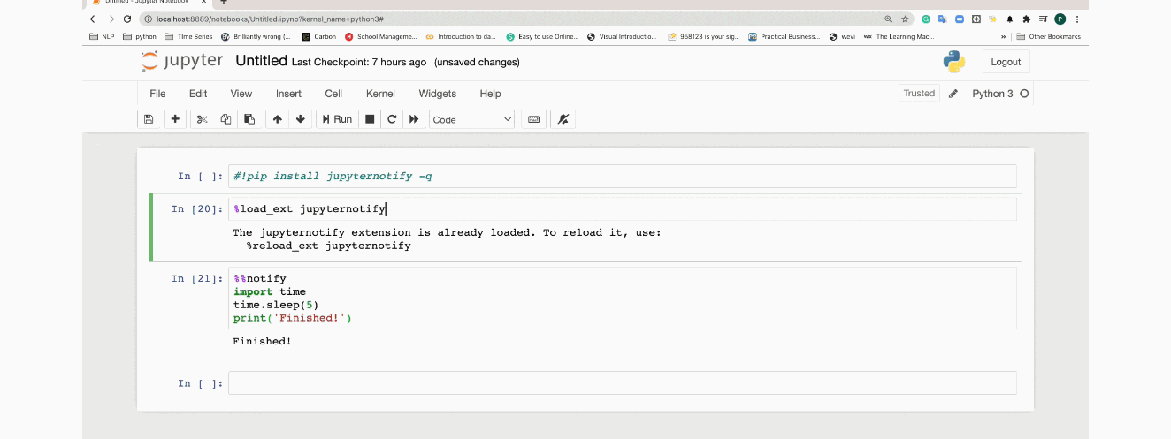Image resolution: width=1171 pixels, height=439 pixels.
Task: Open the Help menu
Action: pos(490,94)
